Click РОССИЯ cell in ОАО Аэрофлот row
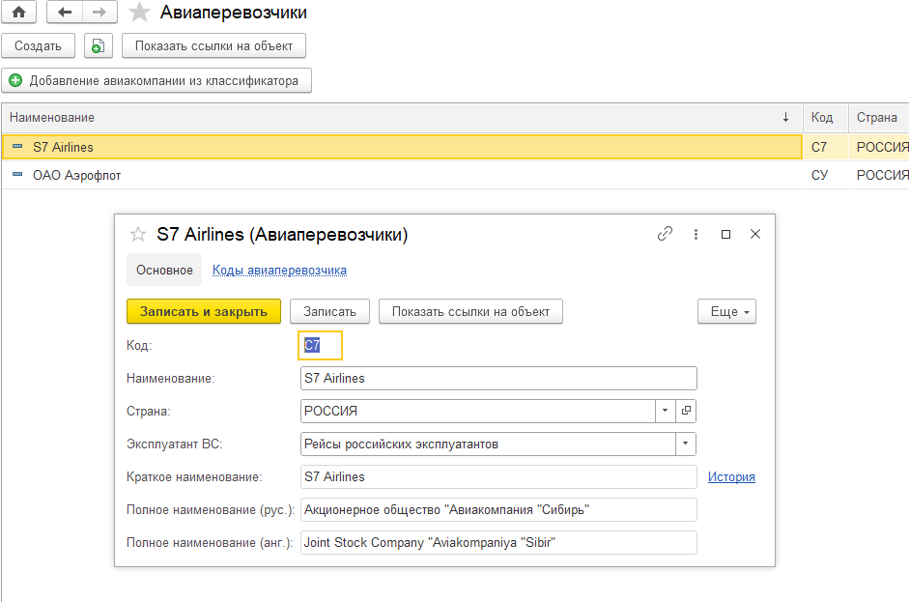The height and width of the screenshot is (602, 909). 879,175
